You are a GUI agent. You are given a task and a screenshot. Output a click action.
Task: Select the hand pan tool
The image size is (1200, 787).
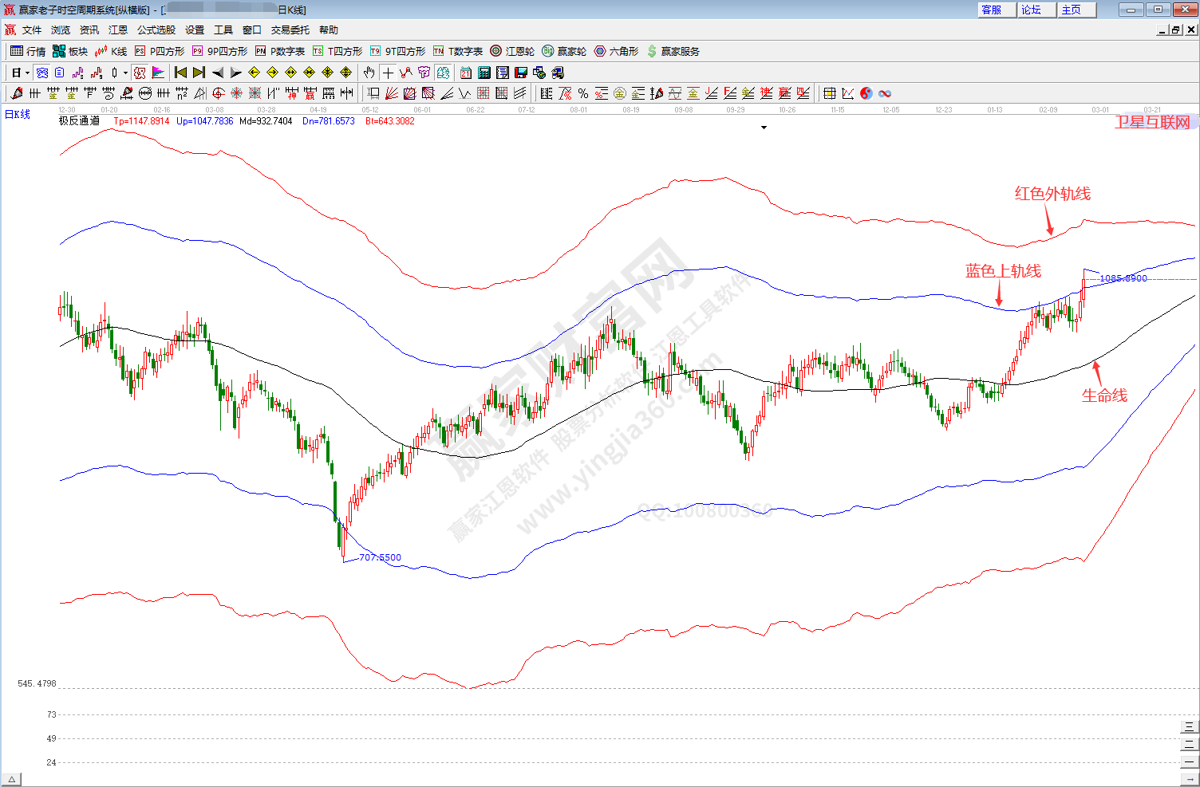[369, 73]
